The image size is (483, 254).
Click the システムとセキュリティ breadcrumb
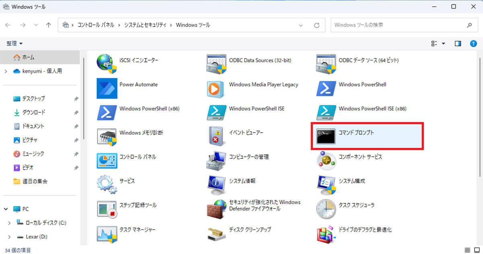146,25
